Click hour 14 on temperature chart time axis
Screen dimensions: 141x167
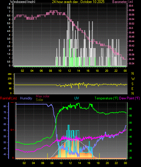tap(79, 163)
